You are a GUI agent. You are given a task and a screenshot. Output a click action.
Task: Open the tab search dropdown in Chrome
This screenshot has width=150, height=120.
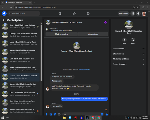(x=2, y=2)
